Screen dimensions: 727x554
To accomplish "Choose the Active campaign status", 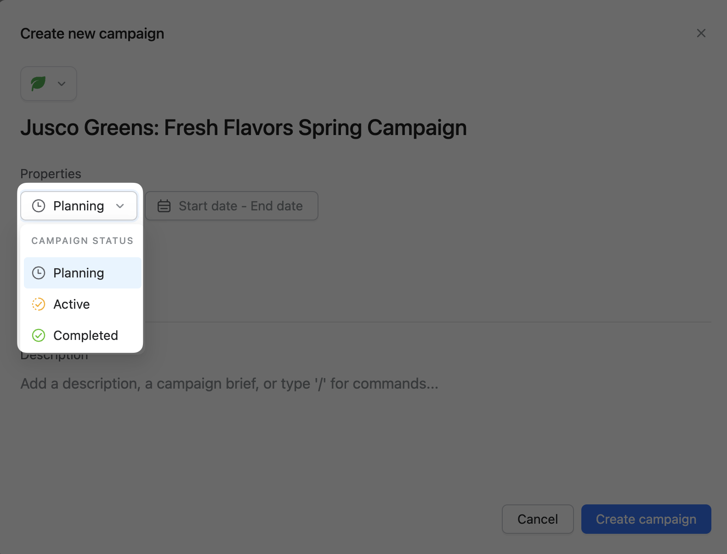I will coord(72,304).
